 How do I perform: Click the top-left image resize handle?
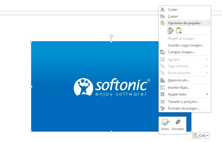pos(31,41)
